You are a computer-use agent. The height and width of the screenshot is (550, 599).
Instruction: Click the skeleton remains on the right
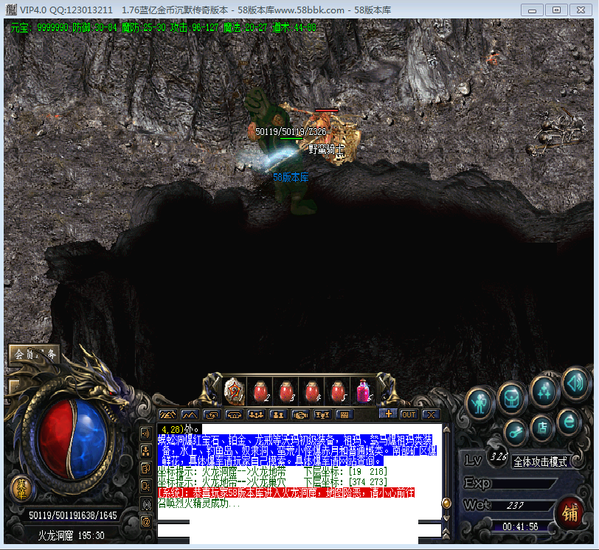click(x=558, y=131)
